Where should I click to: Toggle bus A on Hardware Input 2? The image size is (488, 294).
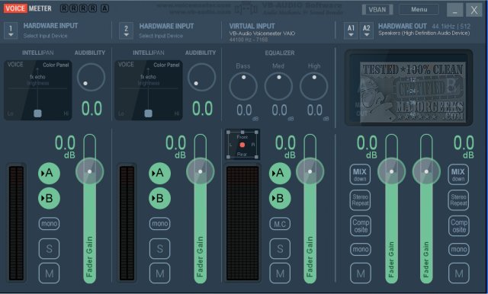[x=159, y=173]
